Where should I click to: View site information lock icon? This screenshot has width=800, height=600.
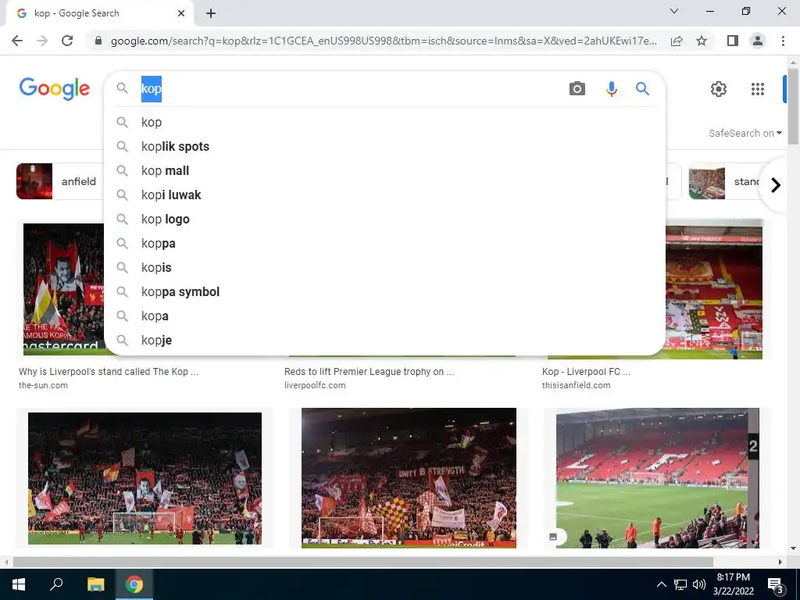(x=98, y=41)
